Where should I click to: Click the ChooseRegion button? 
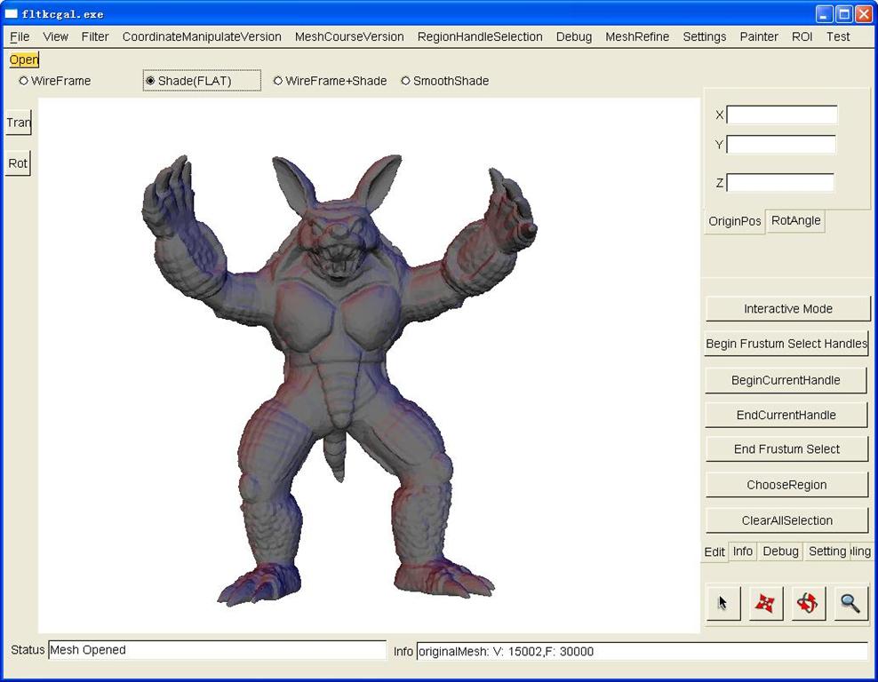pos(786,485)
